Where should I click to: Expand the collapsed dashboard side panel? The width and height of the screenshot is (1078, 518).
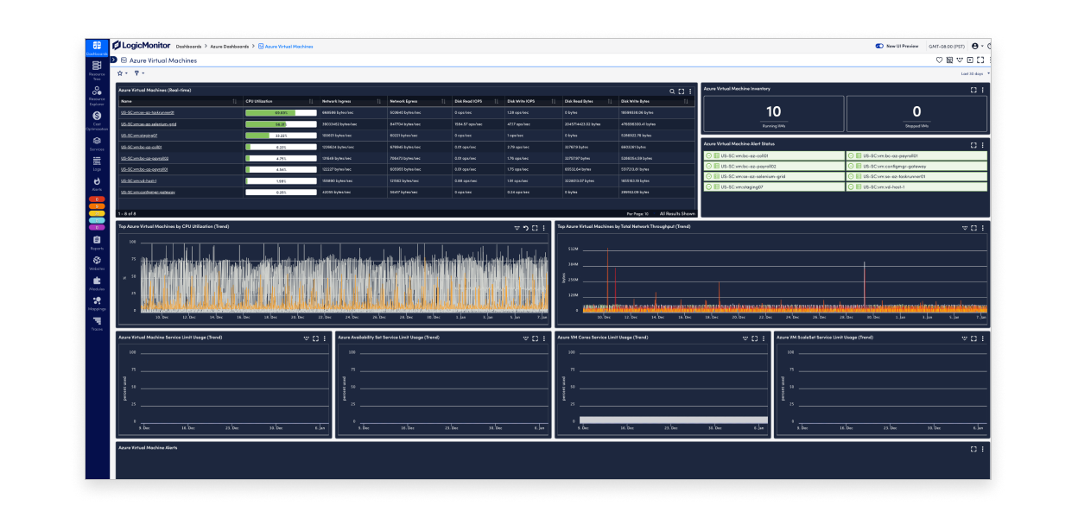point(113,60)
